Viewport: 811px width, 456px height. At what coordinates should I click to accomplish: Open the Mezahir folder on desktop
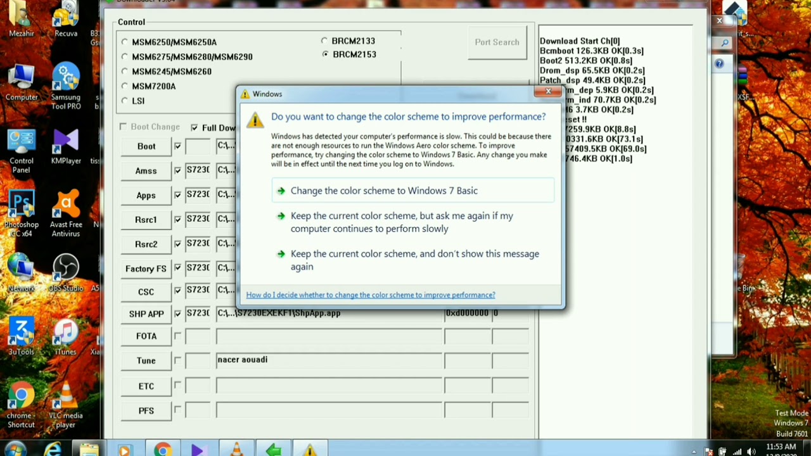pyautogui.click(x=21, y=19)
